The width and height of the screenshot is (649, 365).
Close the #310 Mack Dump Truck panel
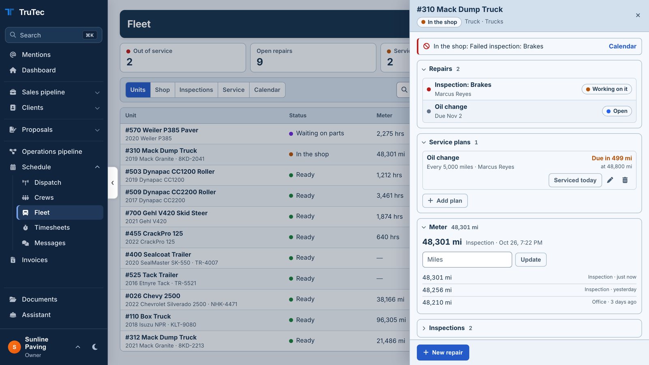point(638,15)
